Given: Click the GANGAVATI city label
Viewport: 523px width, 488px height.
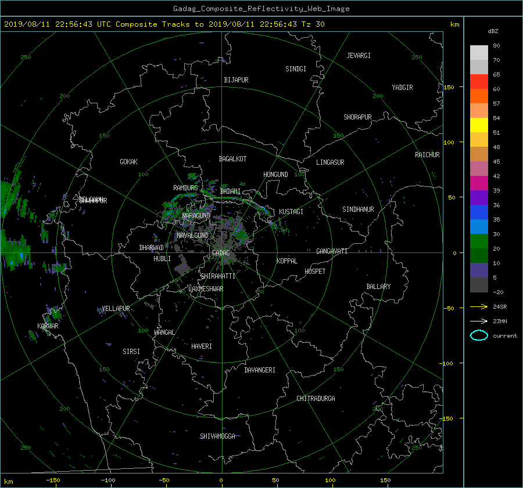Looking at the screenshot, I should [x=332, y=251].
